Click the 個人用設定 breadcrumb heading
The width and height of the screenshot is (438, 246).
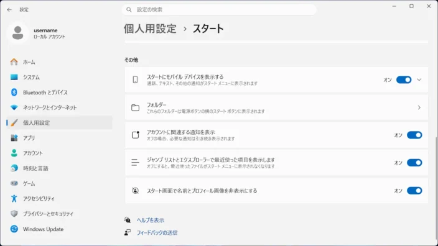(x=150, y=29)
